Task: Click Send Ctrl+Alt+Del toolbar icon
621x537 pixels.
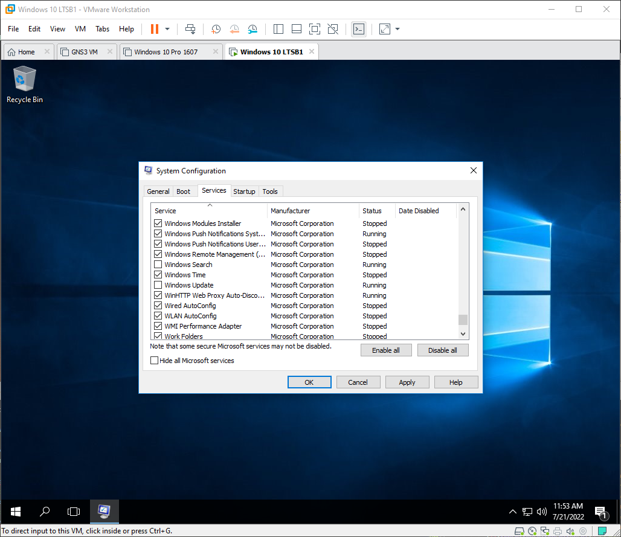Action: point(190,29)
